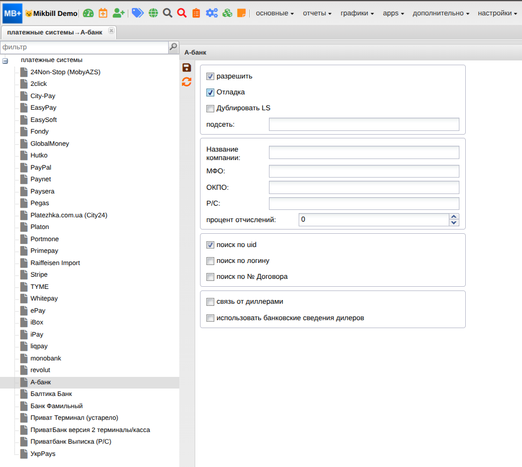This screenshot has width=522, height=467.
Task: Open the orange sticky note icon
Action: [241, 13]
